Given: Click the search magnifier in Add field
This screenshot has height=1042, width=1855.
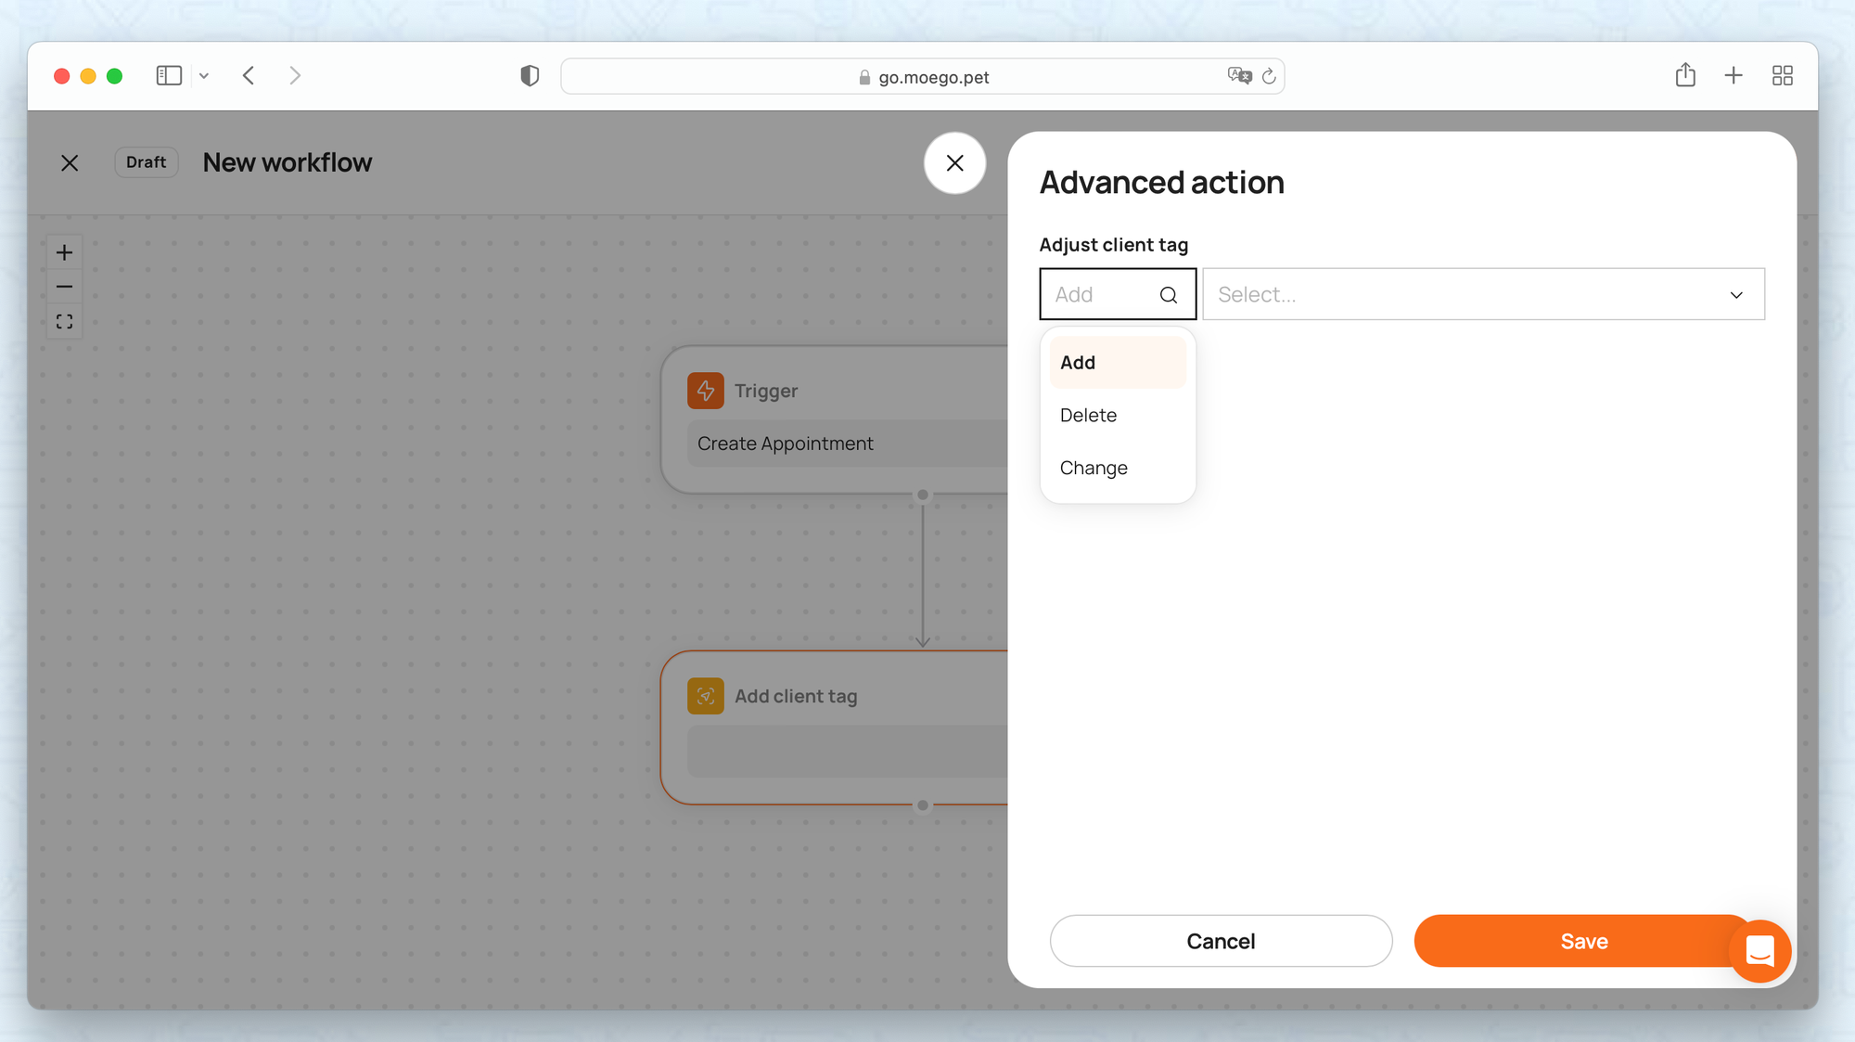Looking at the screenshot, I should [x=1168, y=295].
